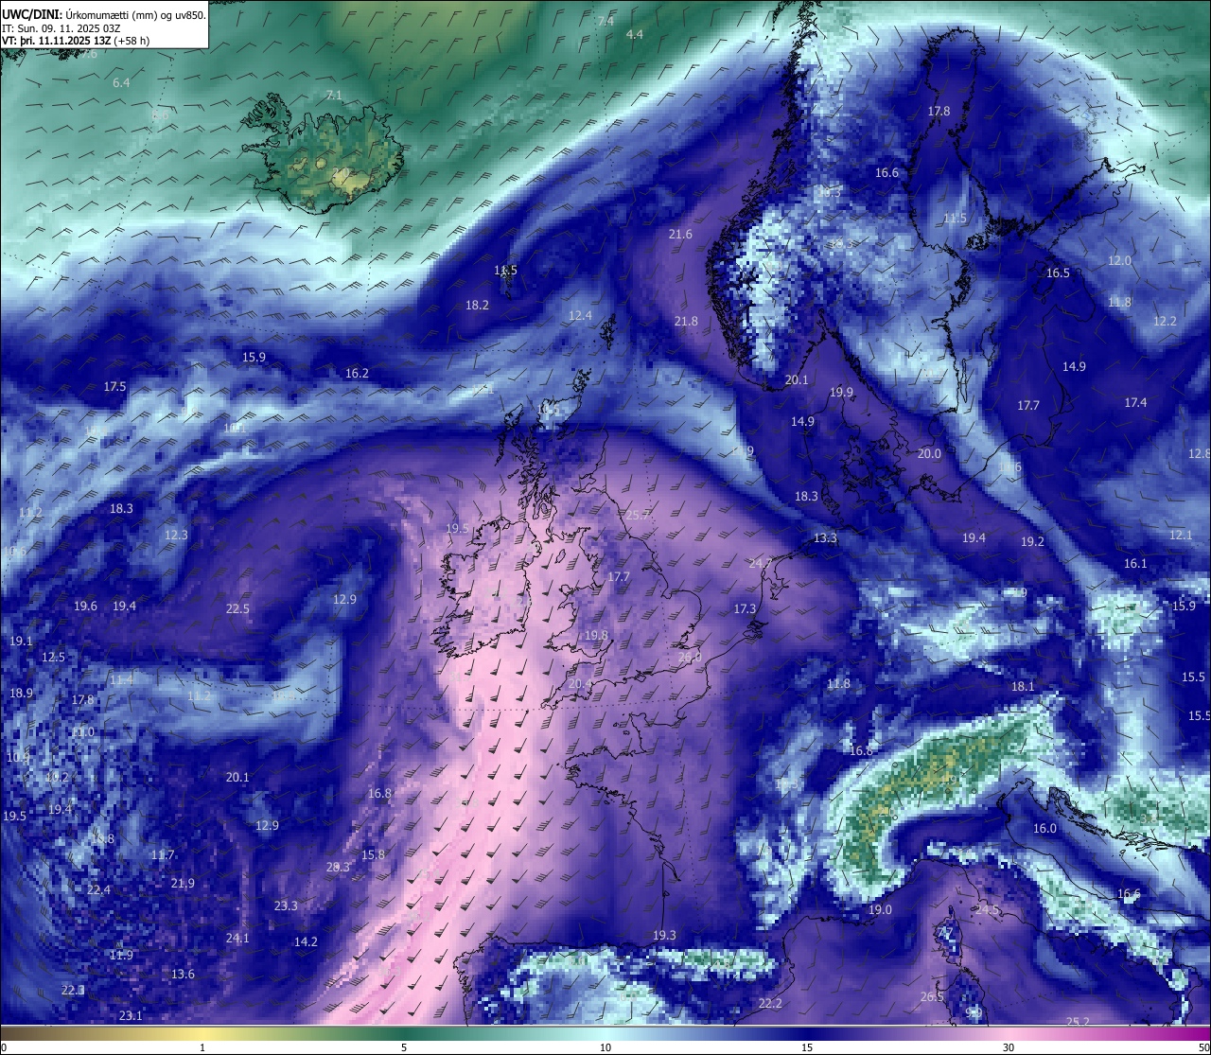Click the IT: Sun. 09. 11. 2025 03Z line
The width and height of the screenshot is (1211, 1055).
pyautogui.click(x=61, y=28)
